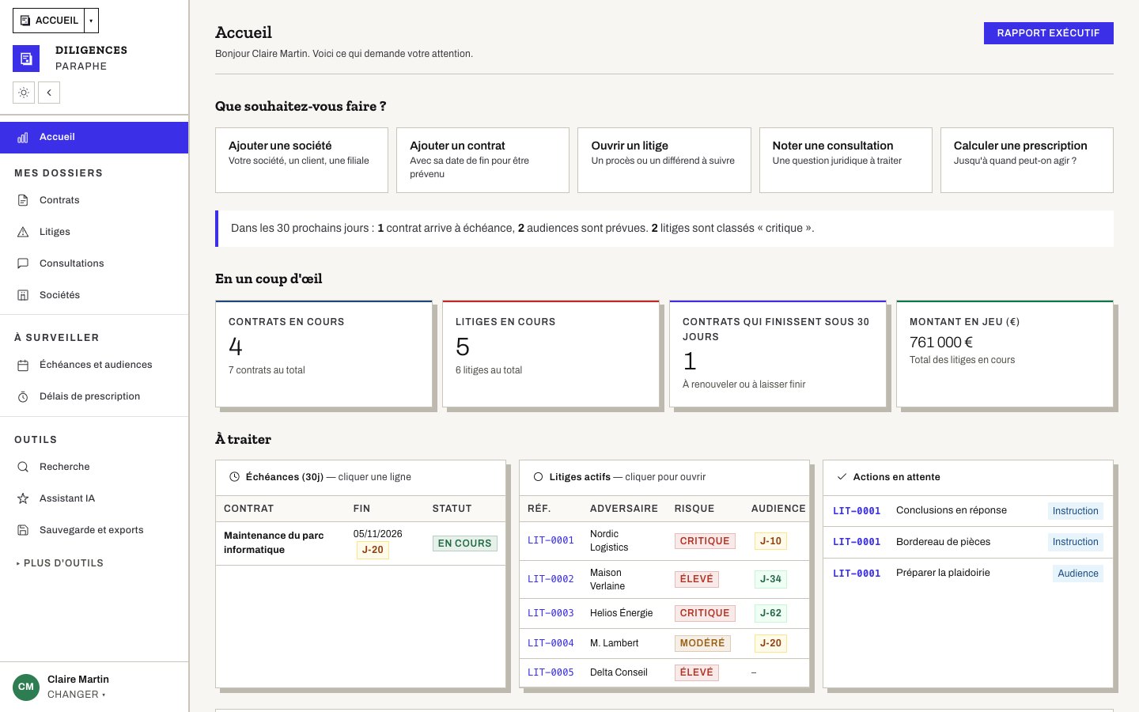Click the Sauvegarde et exports disk icon
Image resolution: width=1139 pixels, height=712 pixels.
(x=23, y=530)
